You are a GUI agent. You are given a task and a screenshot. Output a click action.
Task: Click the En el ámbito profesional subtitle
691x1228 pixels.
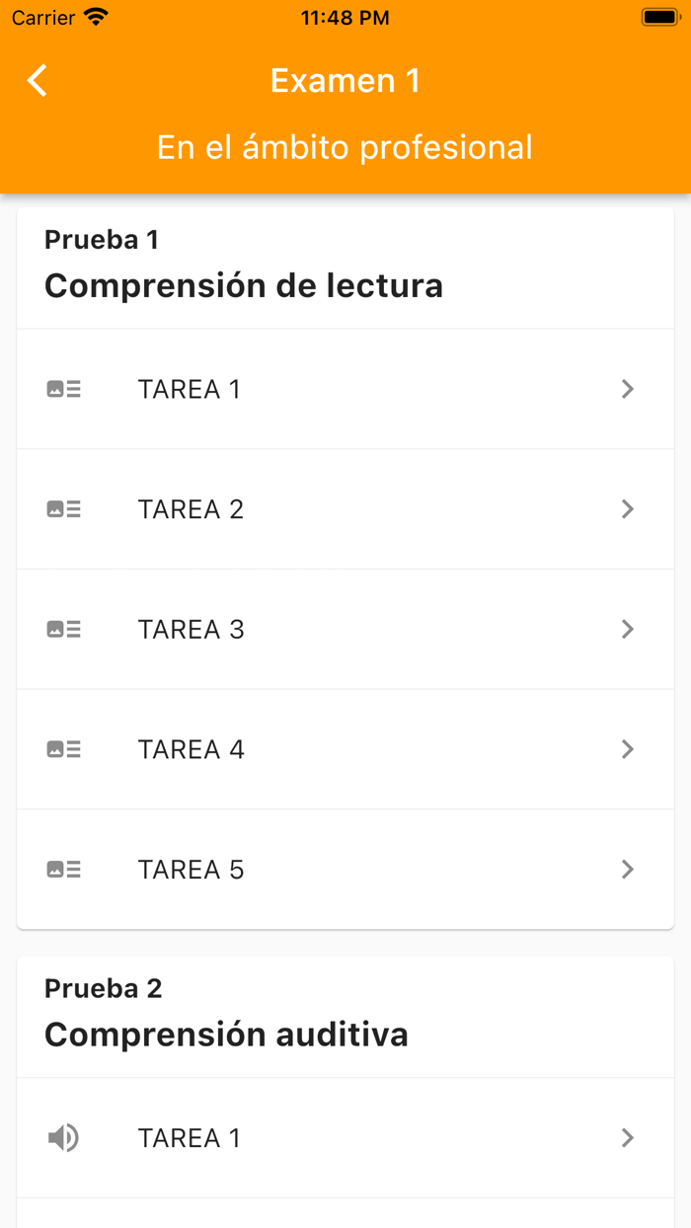pos(345,147)
